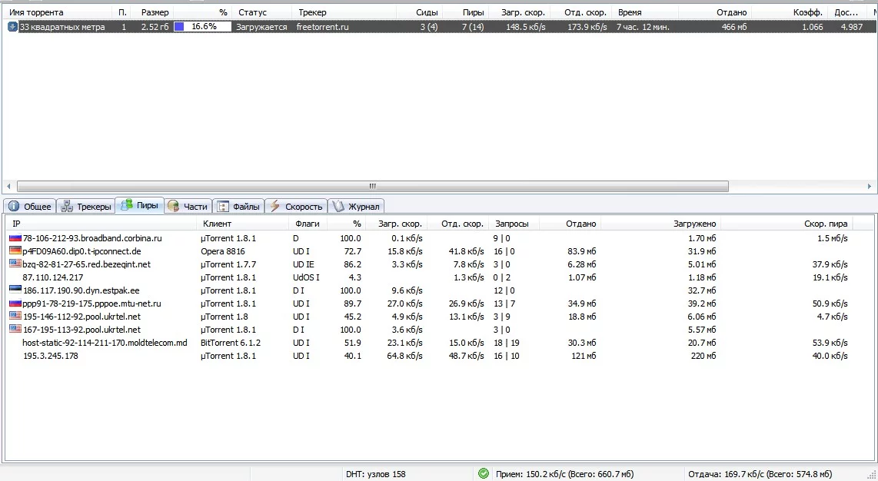Switch to the Трекеры tab

(85, 207)
